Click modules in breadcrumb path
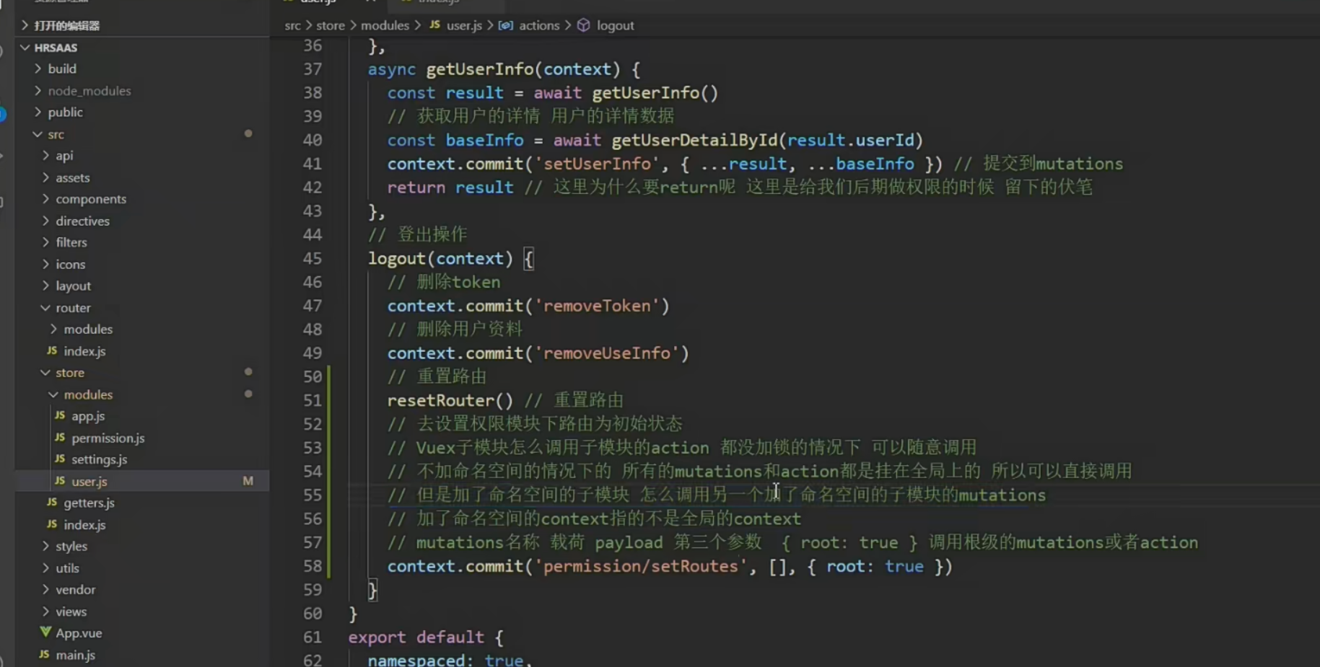Image resolution: width=1320 pixels, height=667 pixels. tap(385, 25)
